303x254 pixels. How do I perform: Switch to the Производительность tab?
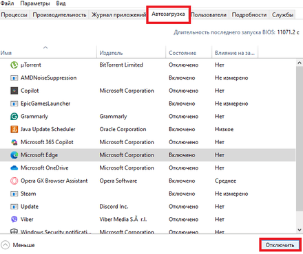(x=59, y=15)
